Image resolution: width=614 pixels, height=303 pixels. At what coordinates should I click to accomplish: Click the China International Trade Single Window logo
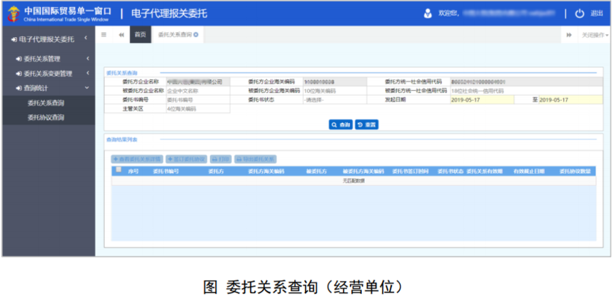click(13, 14)
